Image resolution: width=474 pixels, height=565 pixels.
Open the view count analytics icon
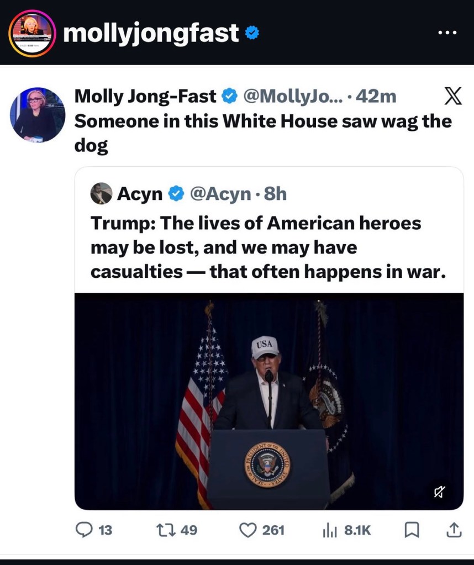click(329, 530)
